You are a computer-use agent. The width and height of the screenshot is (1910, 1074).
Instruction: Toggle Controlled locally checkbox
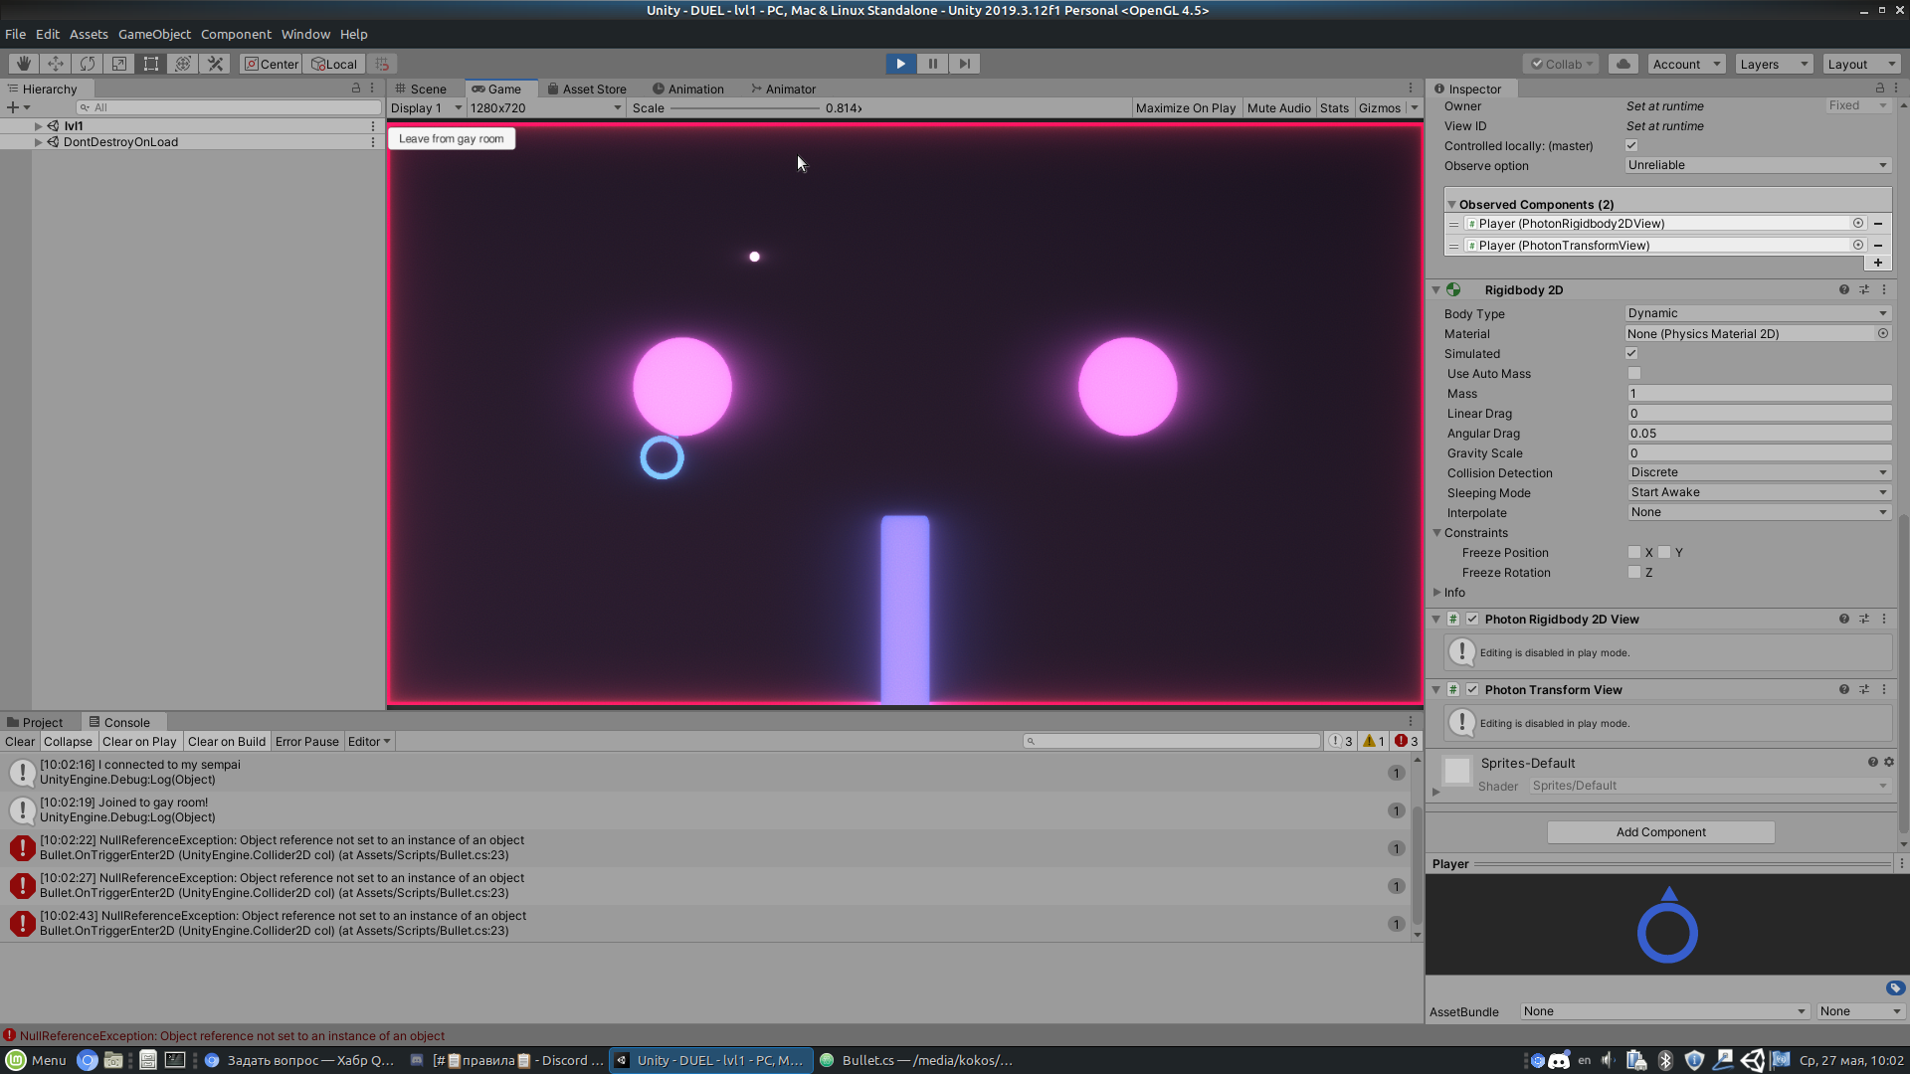tap(1631, 145)
